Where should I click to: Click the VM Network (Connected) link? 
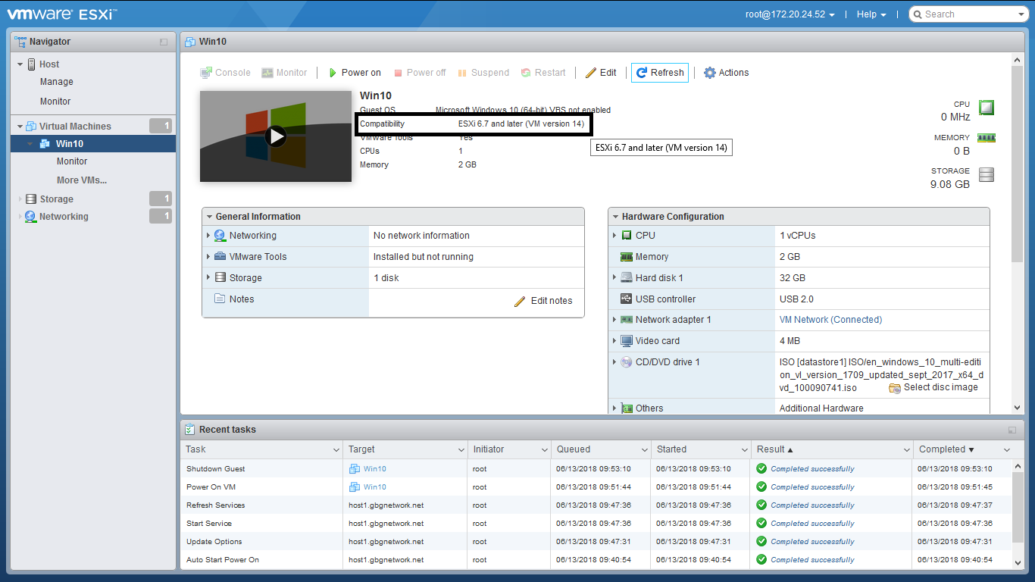coord(830,320)
